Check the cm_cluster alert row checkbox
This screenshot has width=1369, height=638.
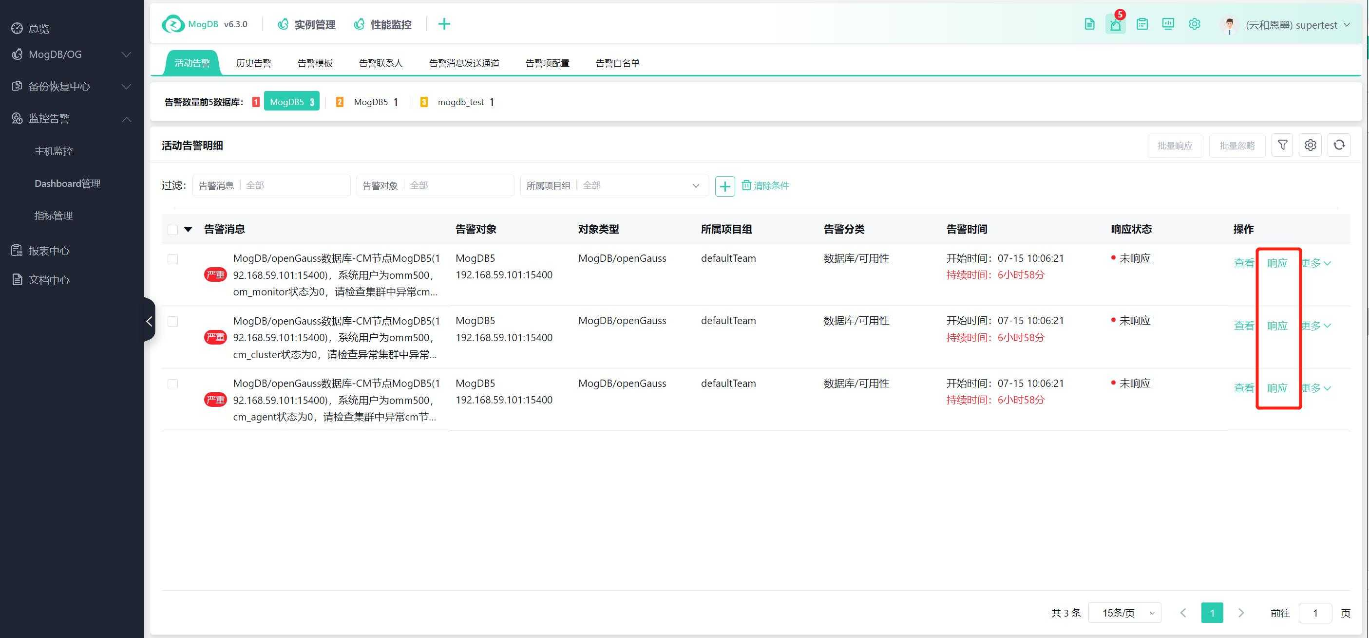click(173, 321)
